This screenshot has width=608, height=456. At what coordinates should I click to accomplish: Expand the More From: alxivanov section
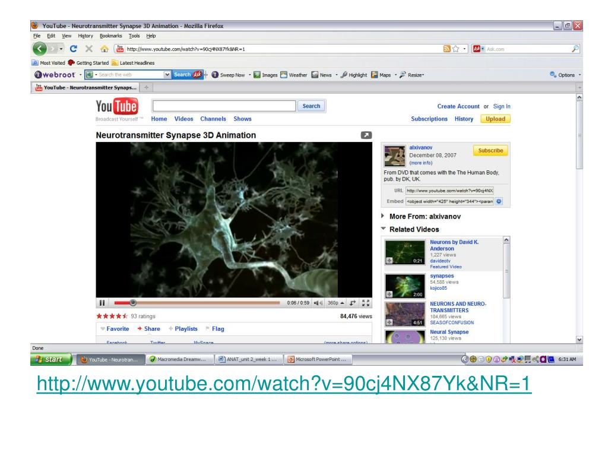pyautogui.click(x=421, y=216)
